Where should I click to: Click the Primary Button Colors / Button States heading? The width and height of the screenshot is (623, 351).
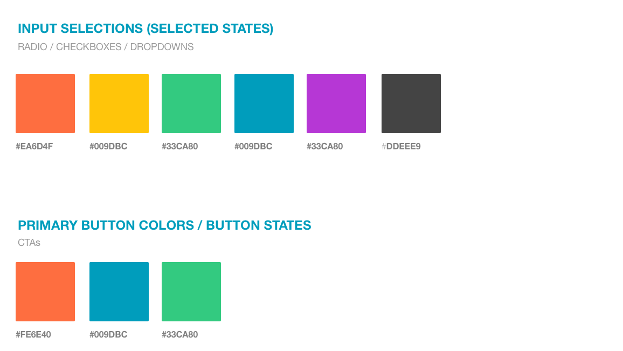[x=164, y=225]
